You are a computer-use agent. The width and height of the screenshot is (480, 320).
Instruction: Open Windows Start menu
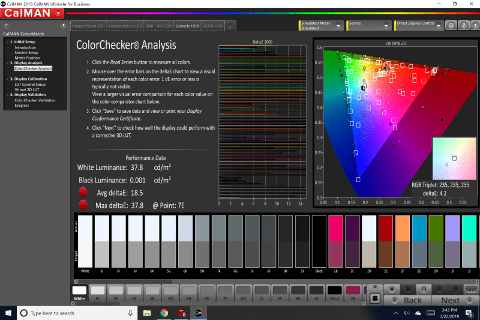pyautogui.click(x=8, y=313)
